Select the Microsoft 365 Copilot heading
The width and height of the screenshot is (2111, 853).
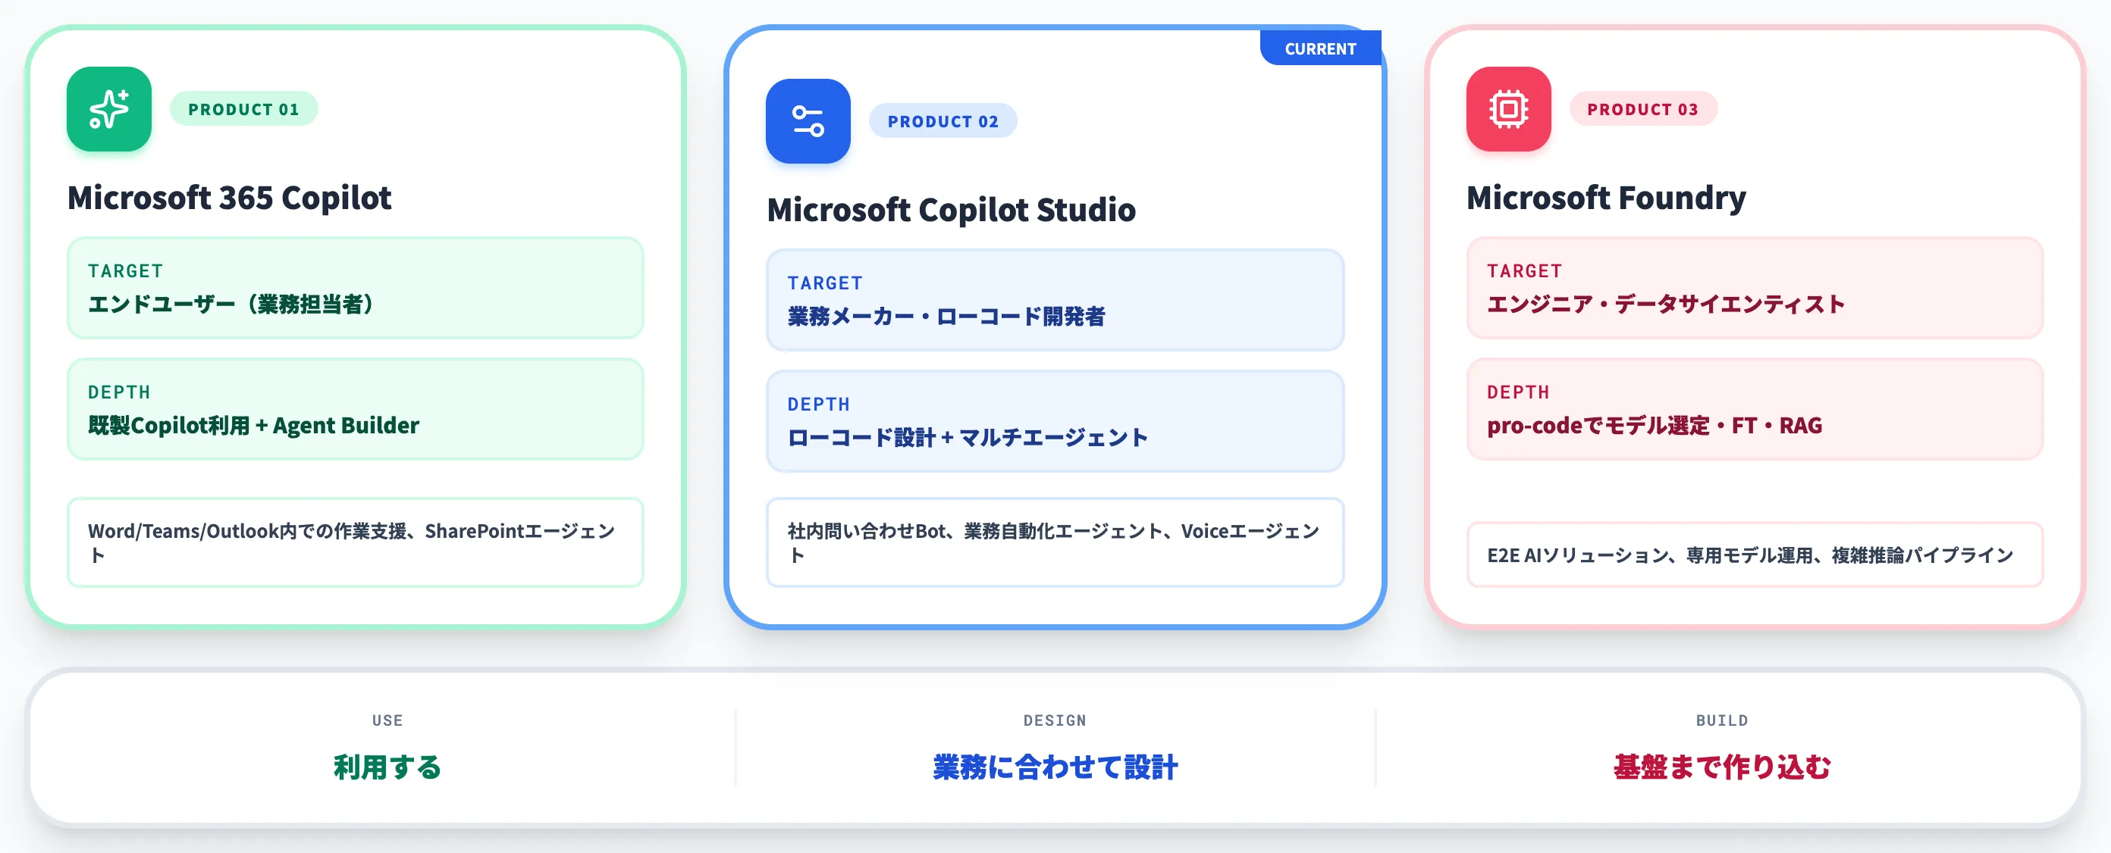coord(230,197)
